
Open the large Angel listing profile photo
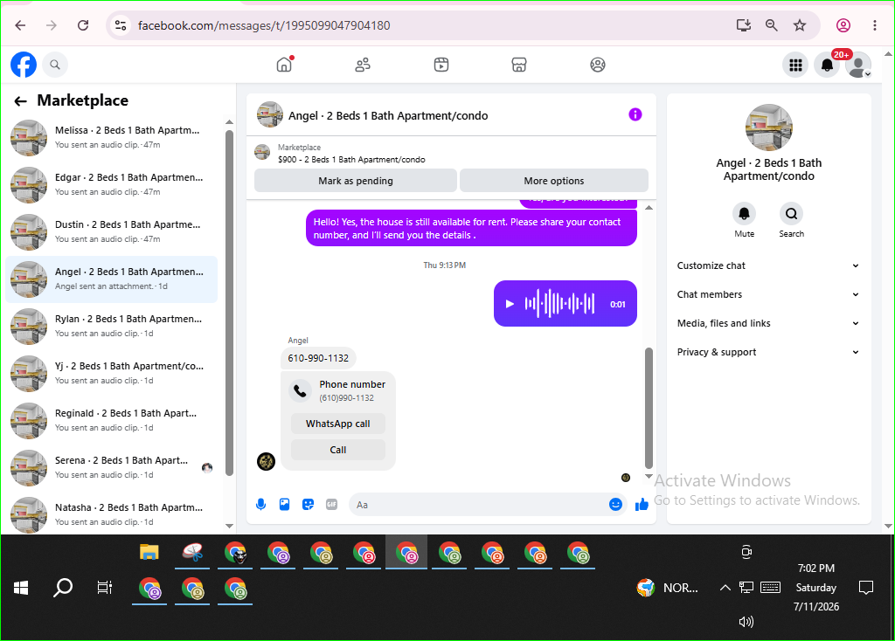point(769,128)
